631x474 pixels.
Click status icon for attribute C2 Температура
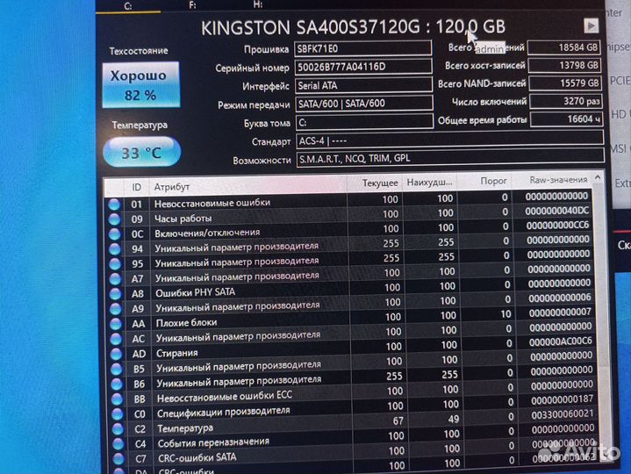pos(118,429)
